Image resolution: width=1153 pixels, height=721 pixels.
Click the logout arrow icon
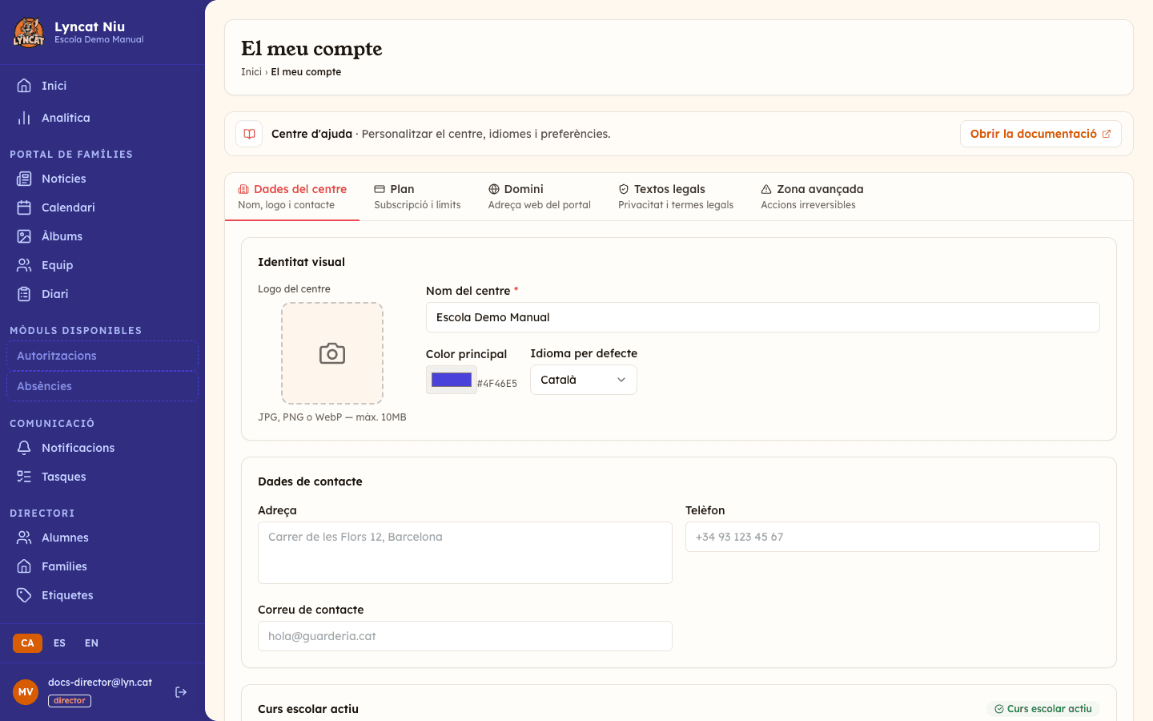coord(181,692)
